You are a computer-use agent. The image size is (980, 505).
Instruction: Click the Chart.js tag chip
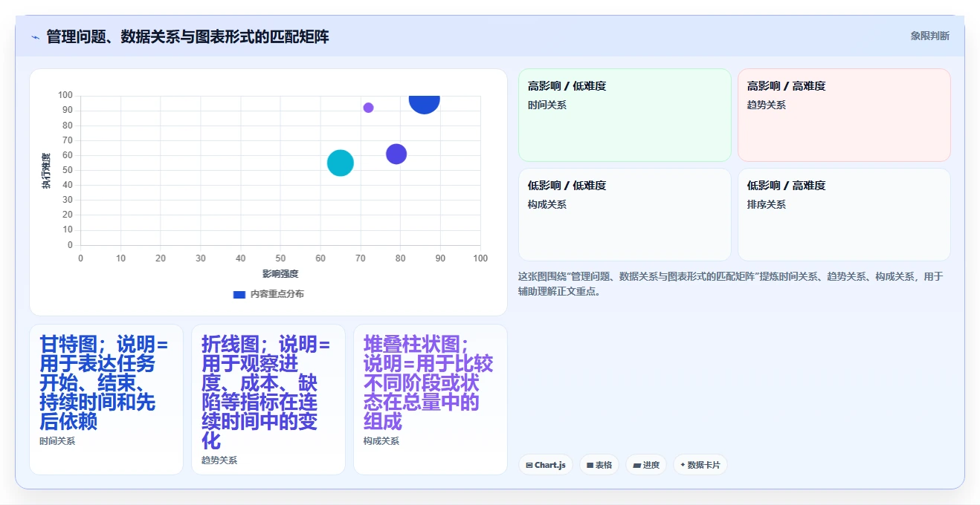[x=546, y=465]
